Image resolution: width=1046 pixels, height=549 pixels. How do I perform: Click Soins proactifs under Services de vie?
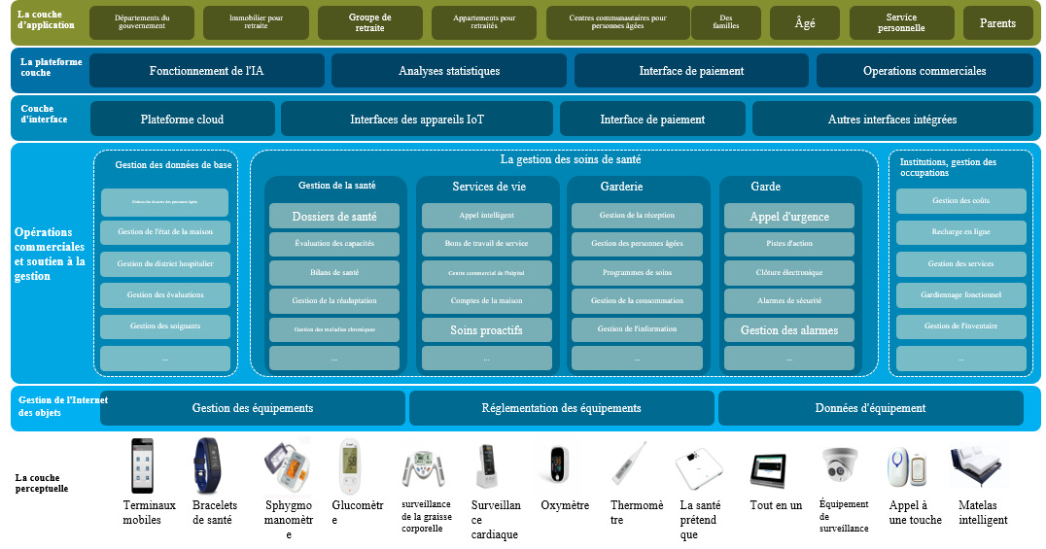point(486,330)
